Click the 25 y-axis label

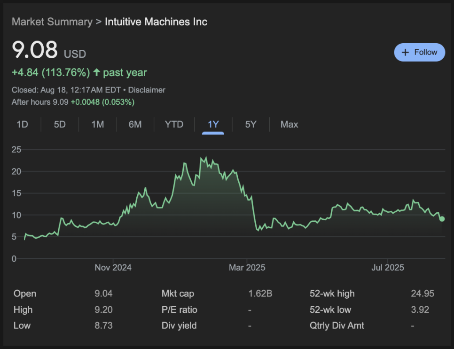(x=16, y=150)
